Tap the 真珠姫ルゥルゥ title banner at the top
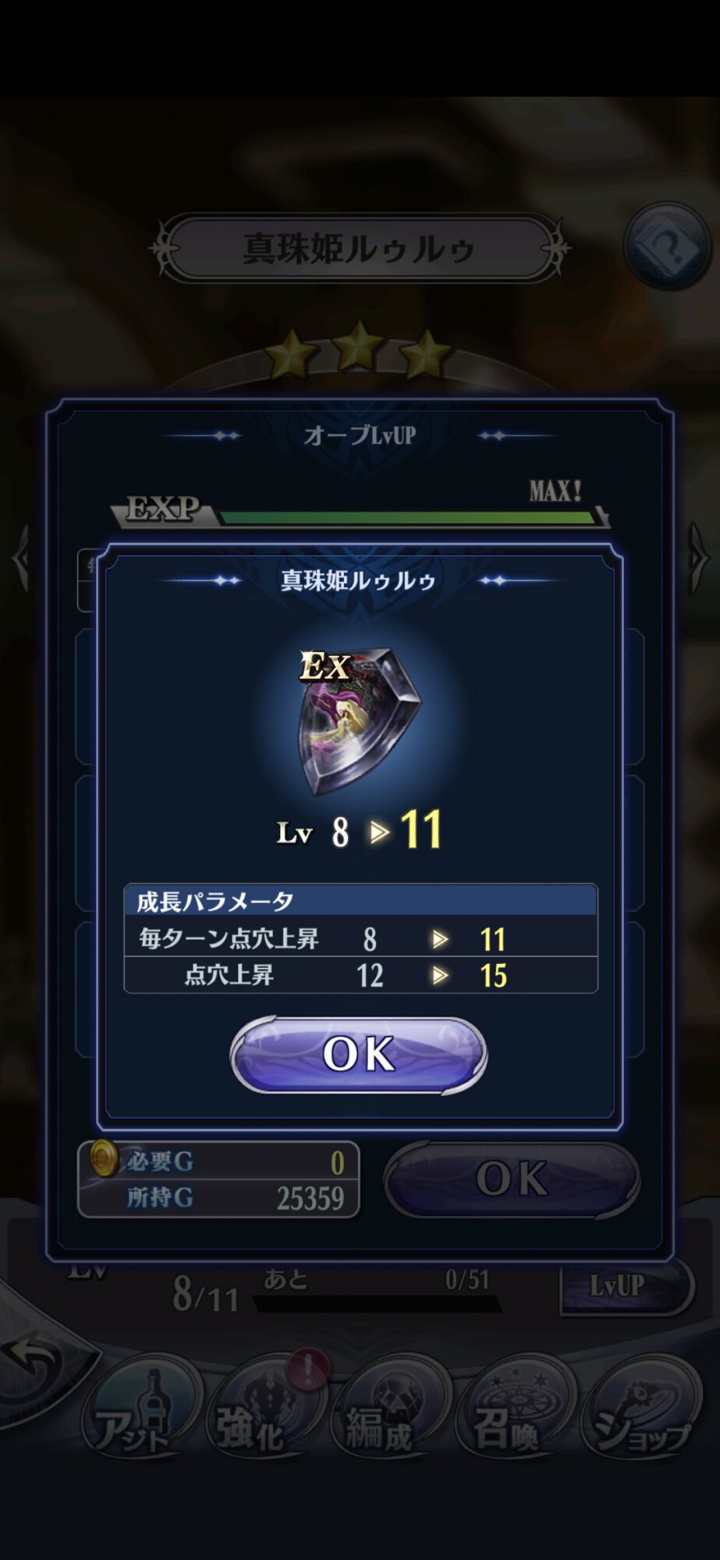720x1560 pixels. point(359,249)
